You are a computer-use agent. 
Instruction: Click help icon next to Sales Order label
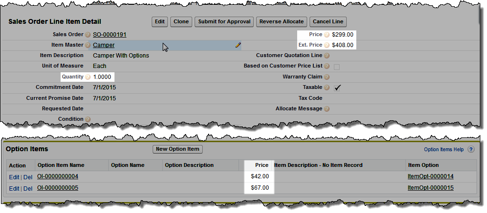click(88, 35)
